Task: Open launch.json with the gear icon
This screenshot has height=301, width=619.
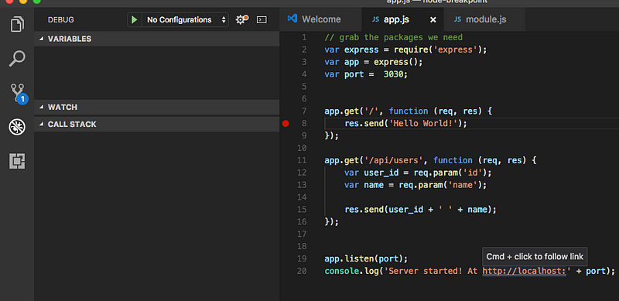Action: pyautogui.click(x=241, y=19)
